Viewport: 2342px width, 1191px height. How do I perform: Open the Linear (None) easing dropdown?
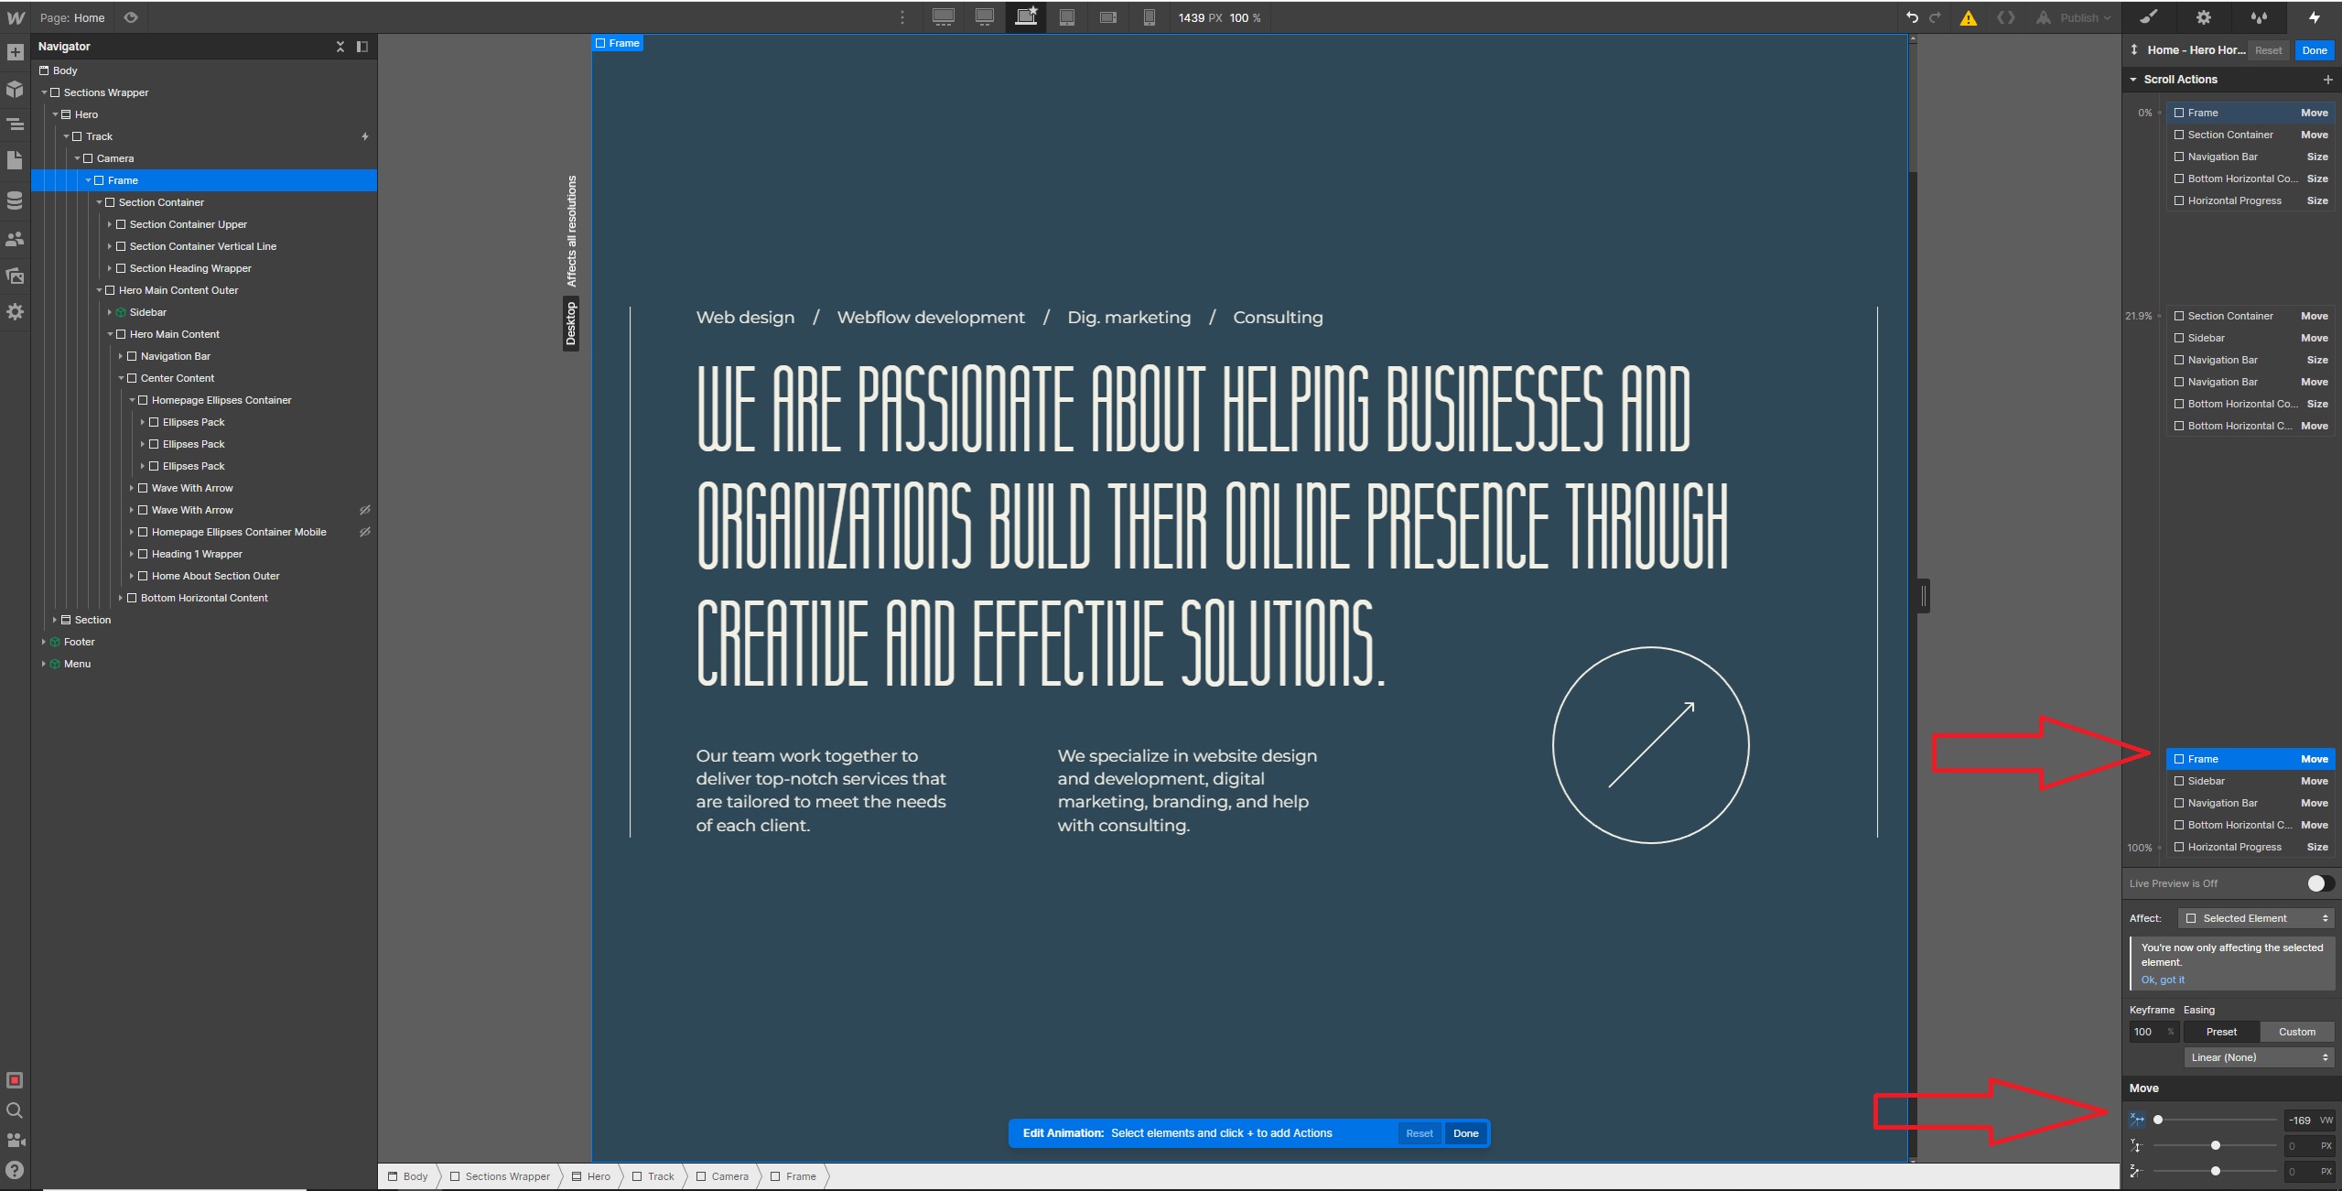2258,1057
